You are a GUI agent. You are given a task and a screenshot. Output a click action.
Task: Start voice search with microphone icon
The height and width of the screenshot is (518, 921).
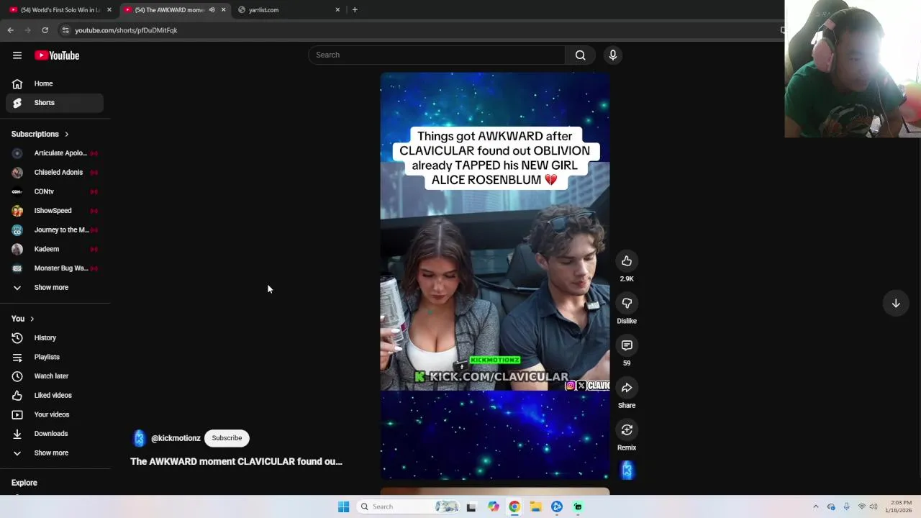[613, 55]
